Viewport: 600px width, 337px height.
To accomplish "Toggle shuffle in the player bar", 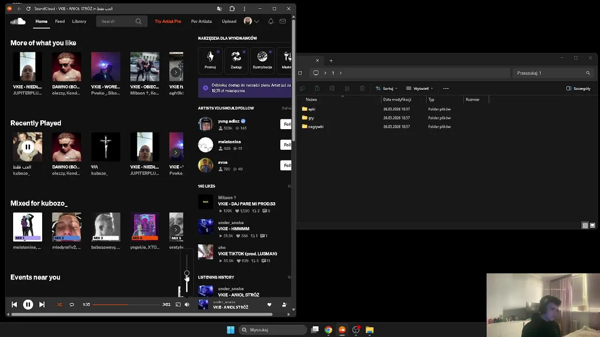I will pyautogui.click(x=60, y=304).
